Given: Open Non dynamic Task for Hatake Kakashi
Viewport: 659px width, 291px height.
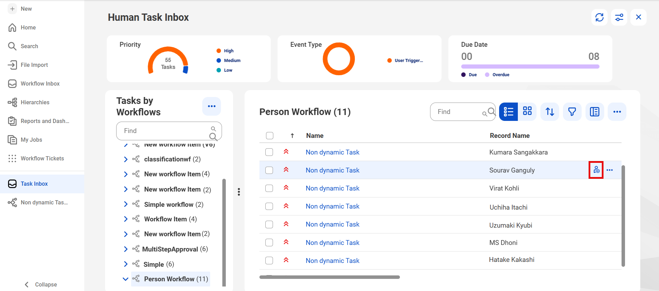Looking at the screenshot, I should click(332, 261).
